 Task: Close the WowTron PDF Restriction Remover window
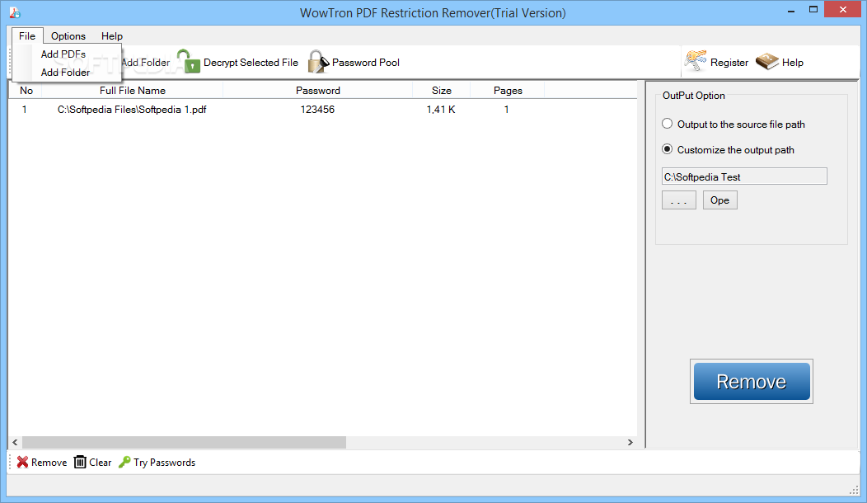[x=842, y=9]
